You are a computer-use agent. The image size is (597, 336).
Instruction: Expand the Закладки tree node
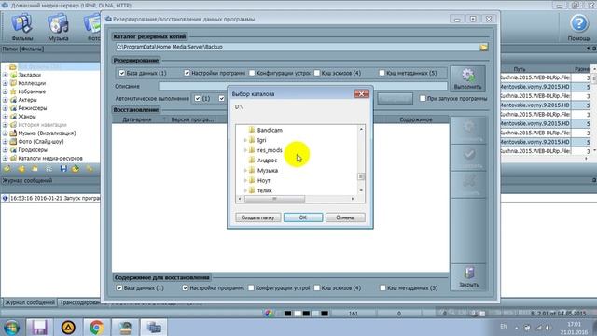[x=6, y=75]
